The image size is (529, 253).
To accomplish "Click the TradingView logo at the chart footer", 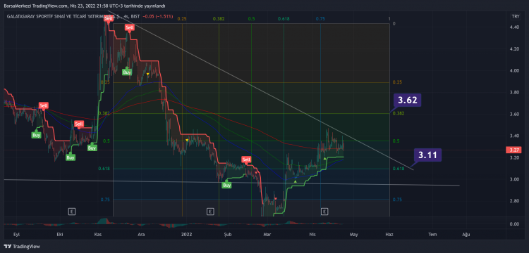I will (22, 247).
